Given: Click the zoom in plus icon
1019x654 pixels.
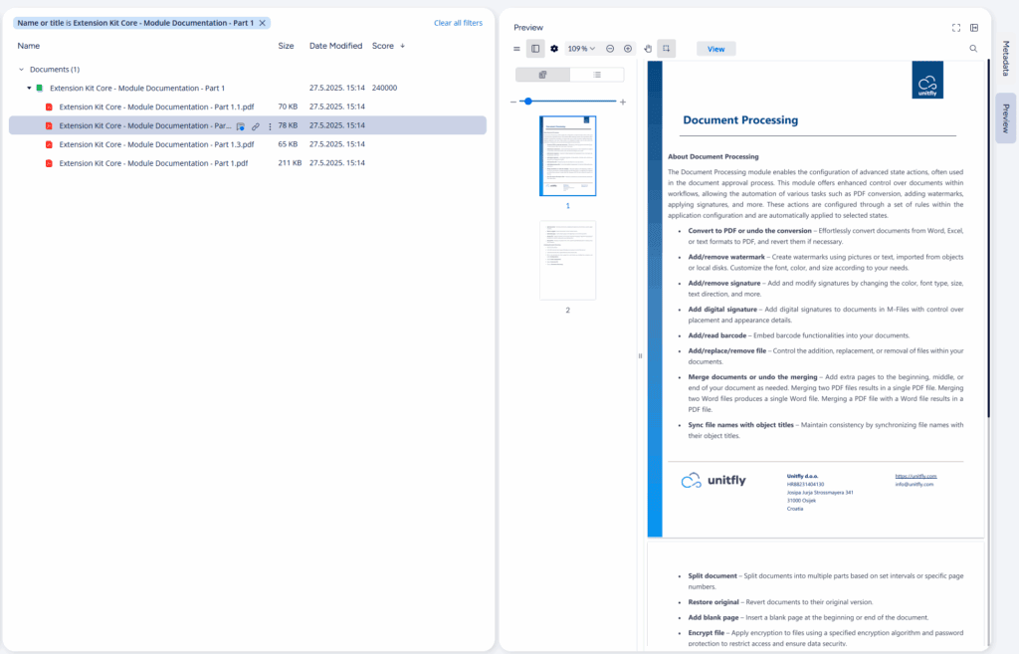Looking at the screenshot, I should [628, 48].
